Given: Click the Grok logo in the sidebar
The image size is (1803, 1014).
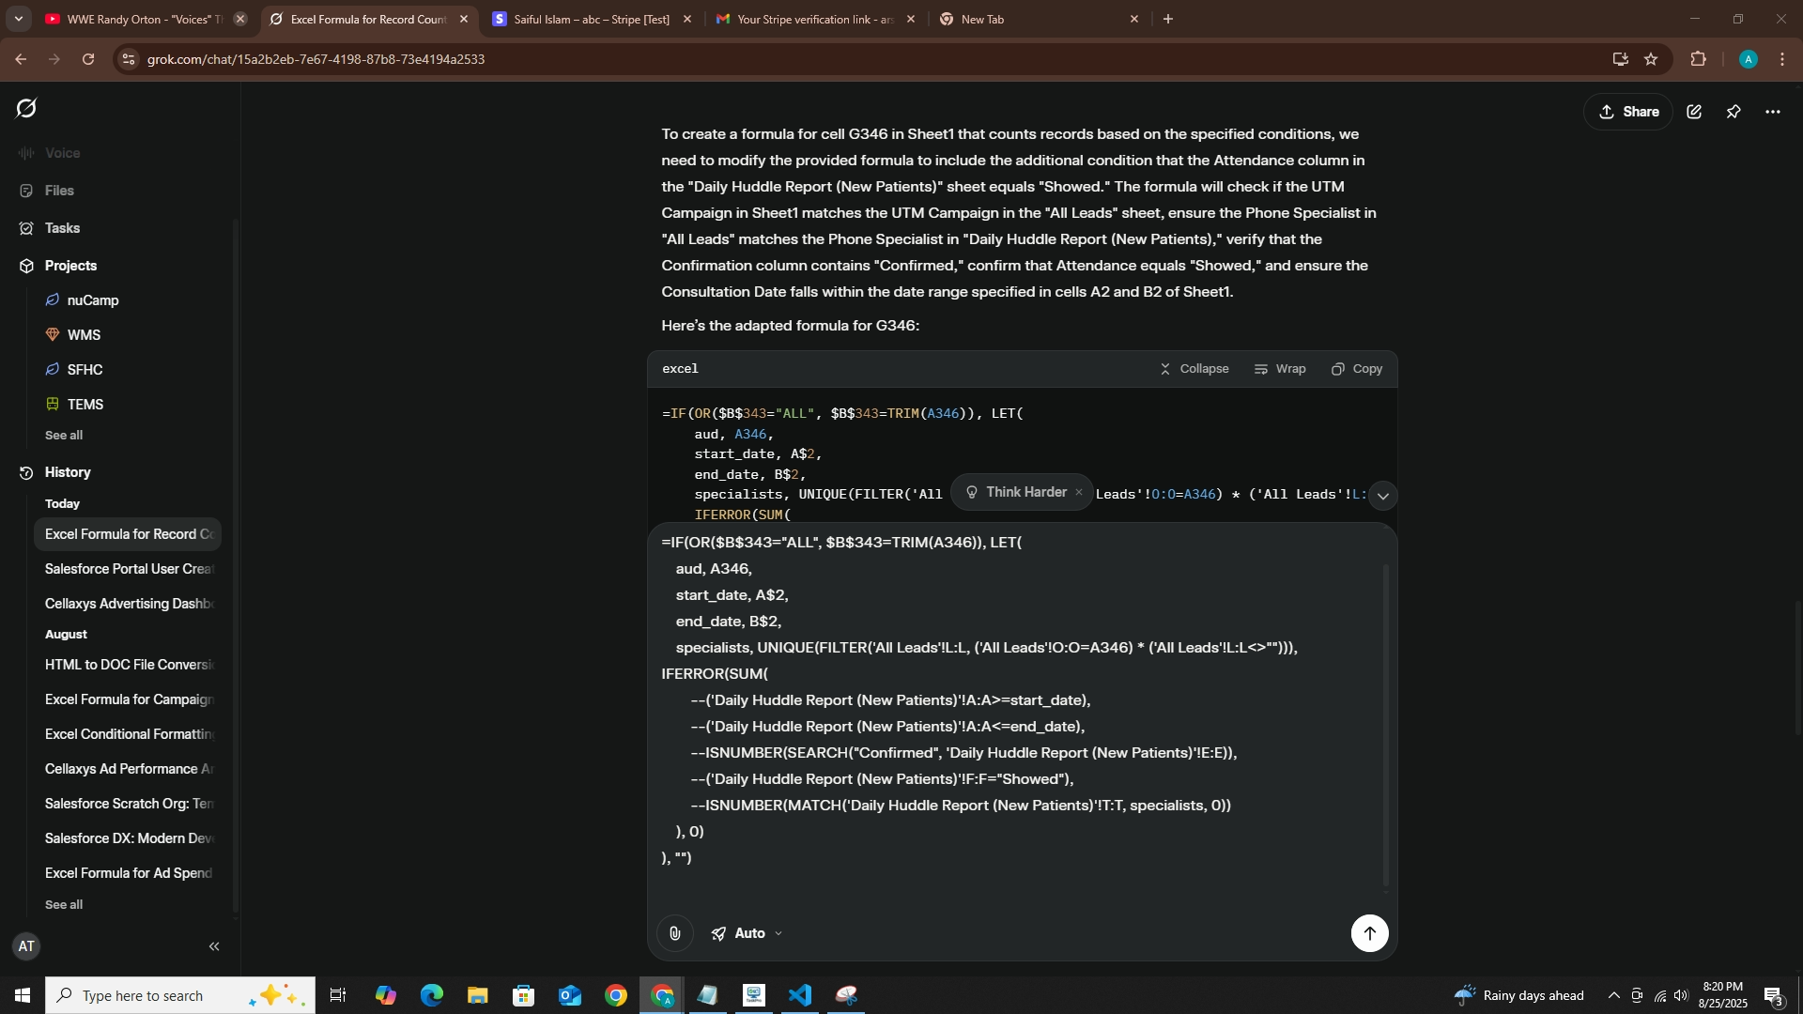Looking at the screenshot, I should tap(26, 109).
